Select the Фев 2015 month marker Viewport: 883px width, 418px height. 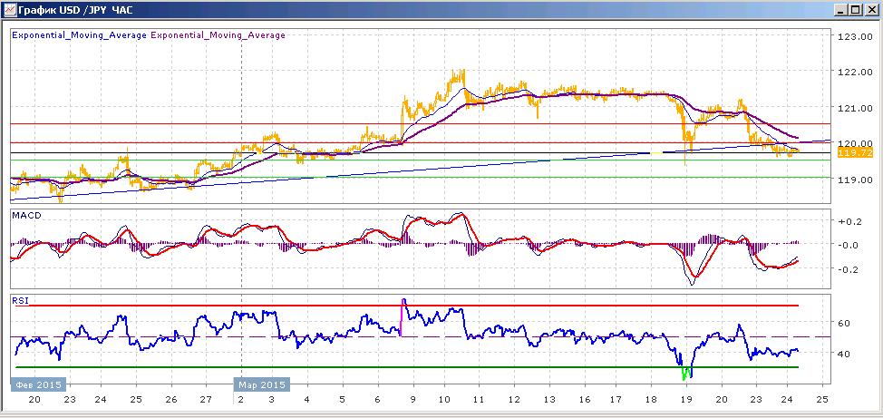click(x=38, y=384)
